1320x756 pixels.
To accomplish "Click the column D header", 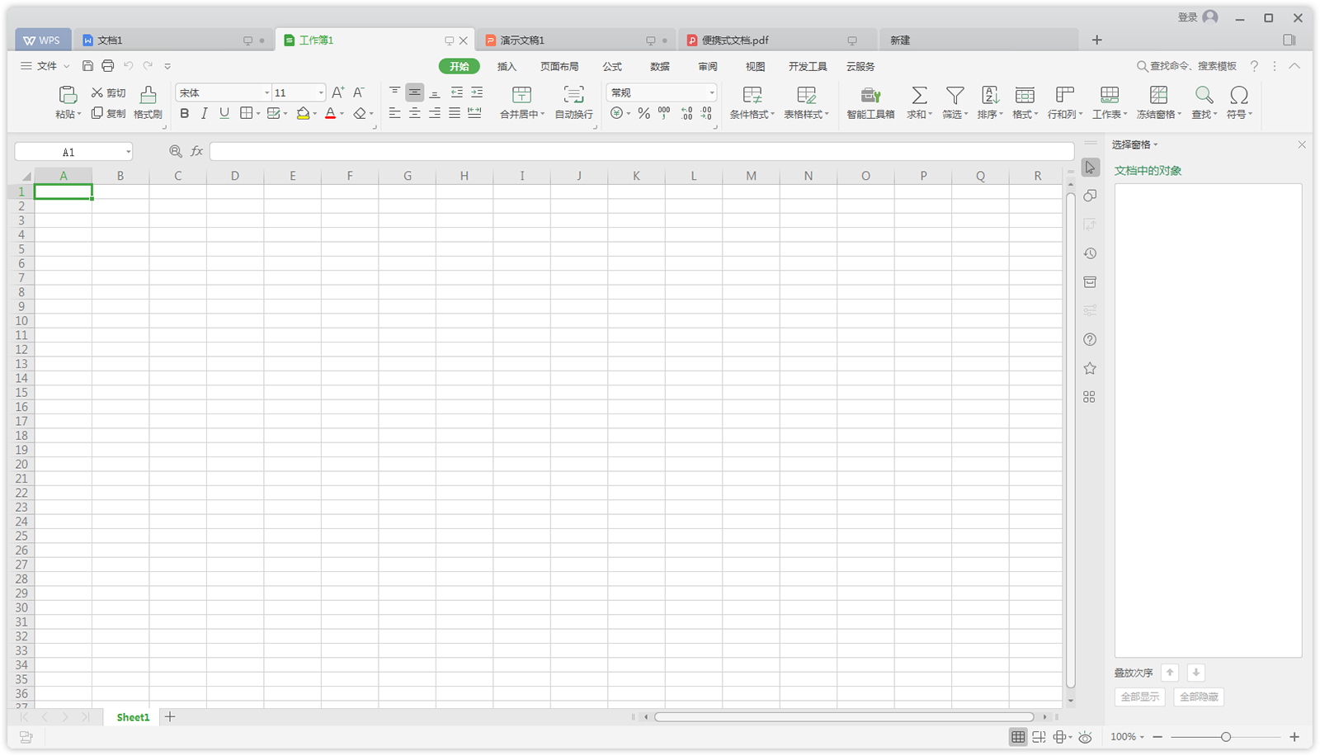I will [x=235, y=176].
